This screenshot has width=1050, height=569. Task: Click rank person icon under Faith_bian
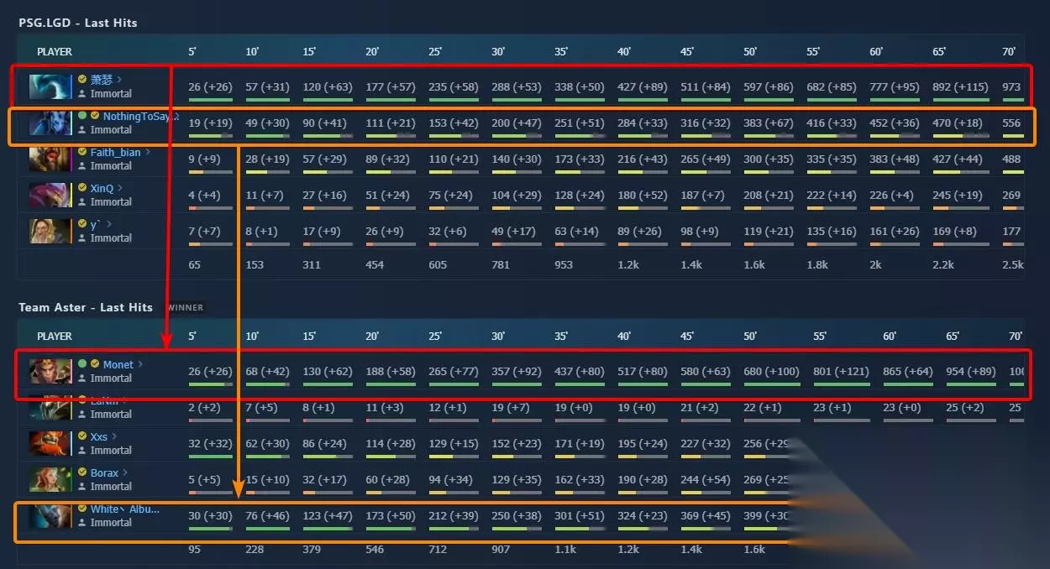tap(82, 166)
